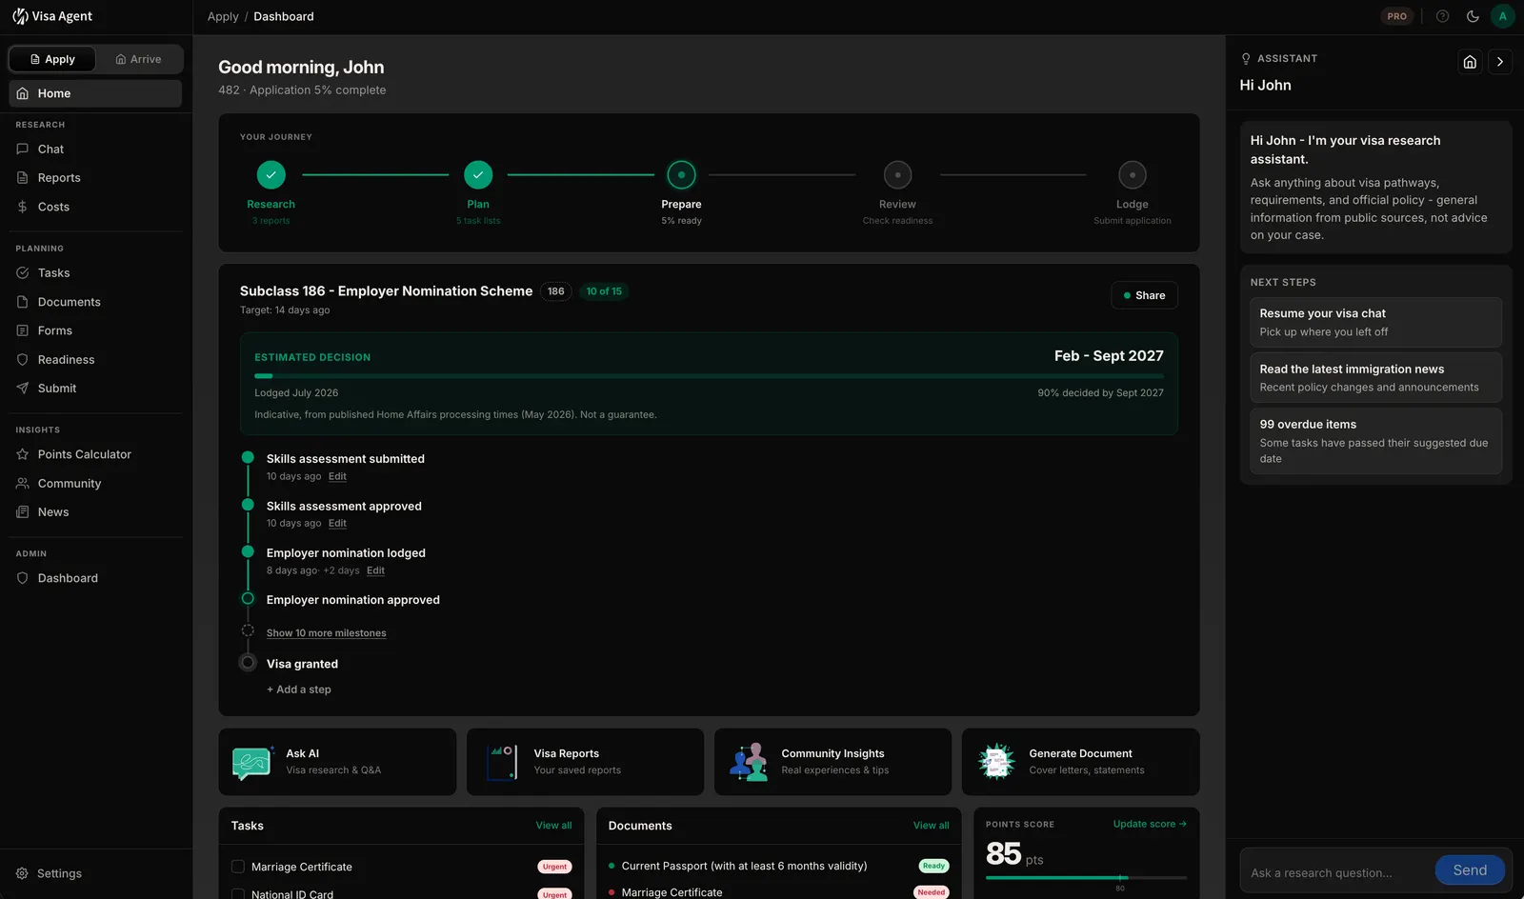Open Read the latest immigration news
Screen dimensions: 1524x899
(x=1375, y=377)
